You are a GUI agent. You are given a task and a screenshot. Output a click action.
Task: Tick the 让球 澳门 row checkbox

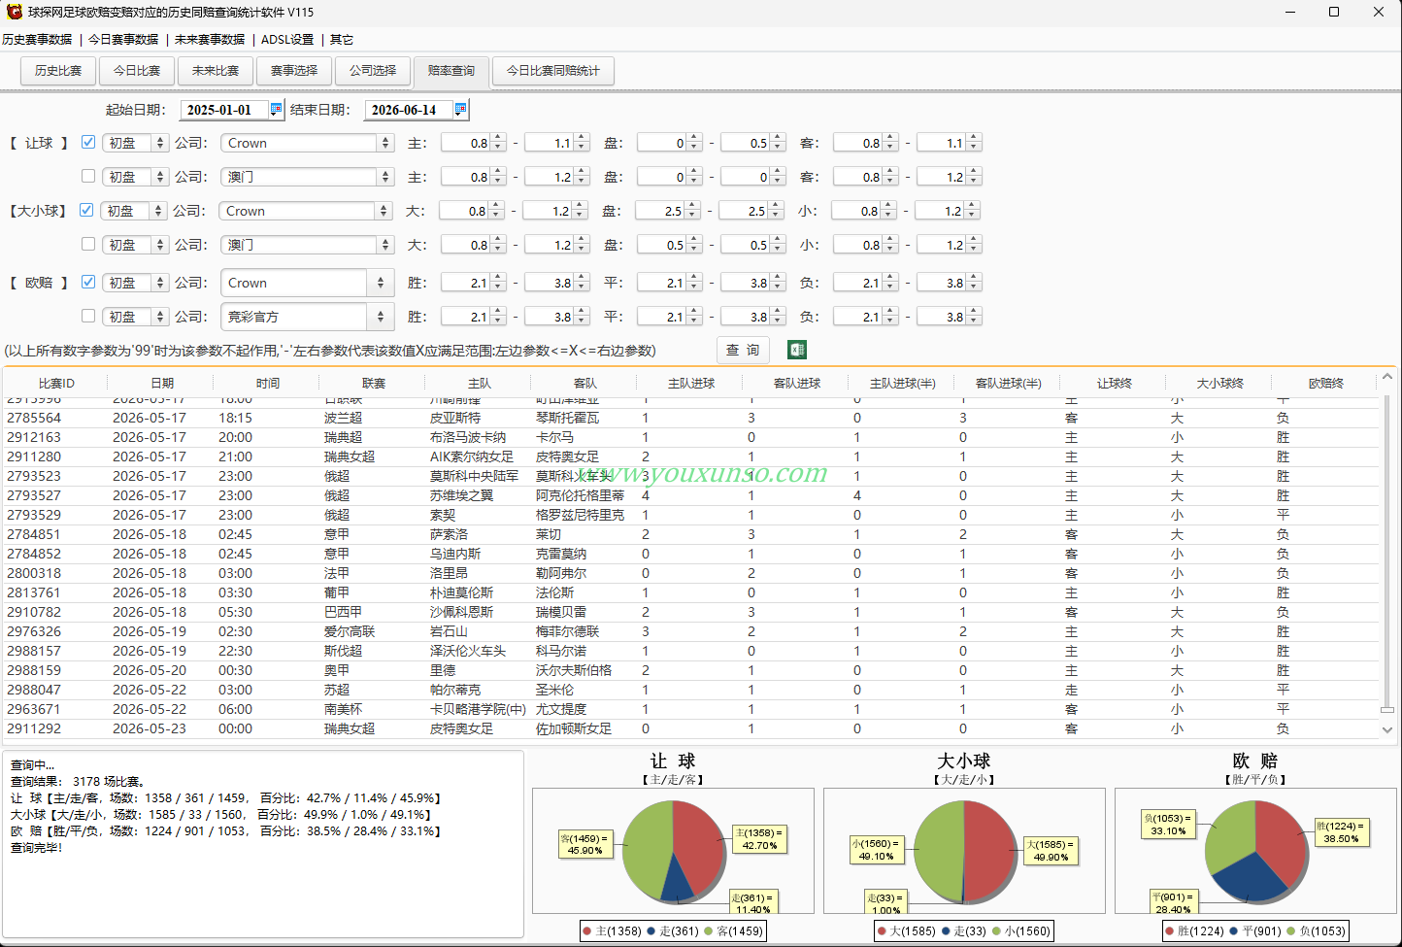(x=88, y=176)
